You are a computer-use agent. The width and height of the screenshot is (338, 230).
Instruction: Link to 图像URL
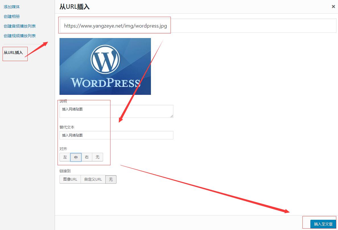tap(70, 179)
